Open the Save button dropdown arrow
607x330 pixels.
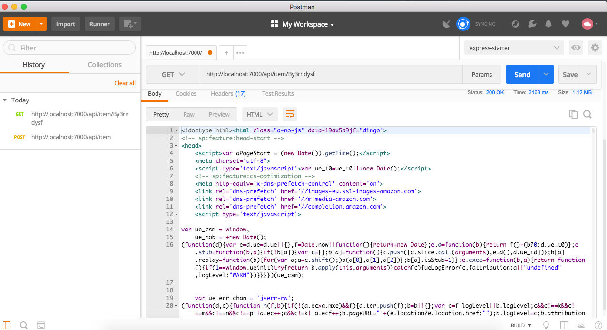pyautogui.click(x=589, y=74)
